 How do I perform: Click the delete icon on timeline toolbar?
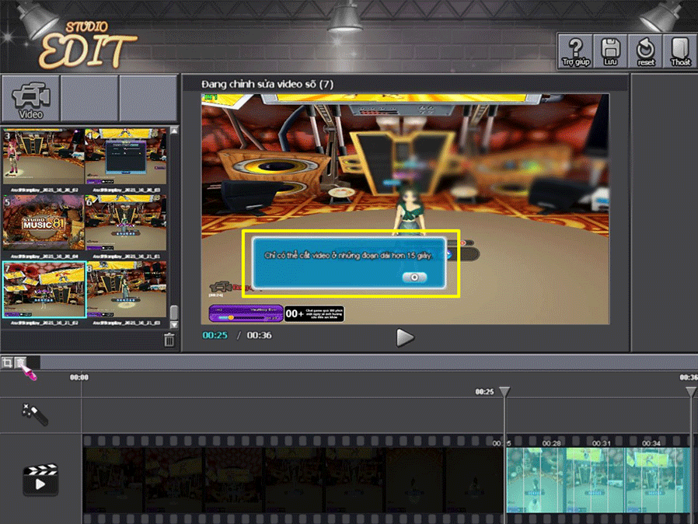(x=21, y=362)
